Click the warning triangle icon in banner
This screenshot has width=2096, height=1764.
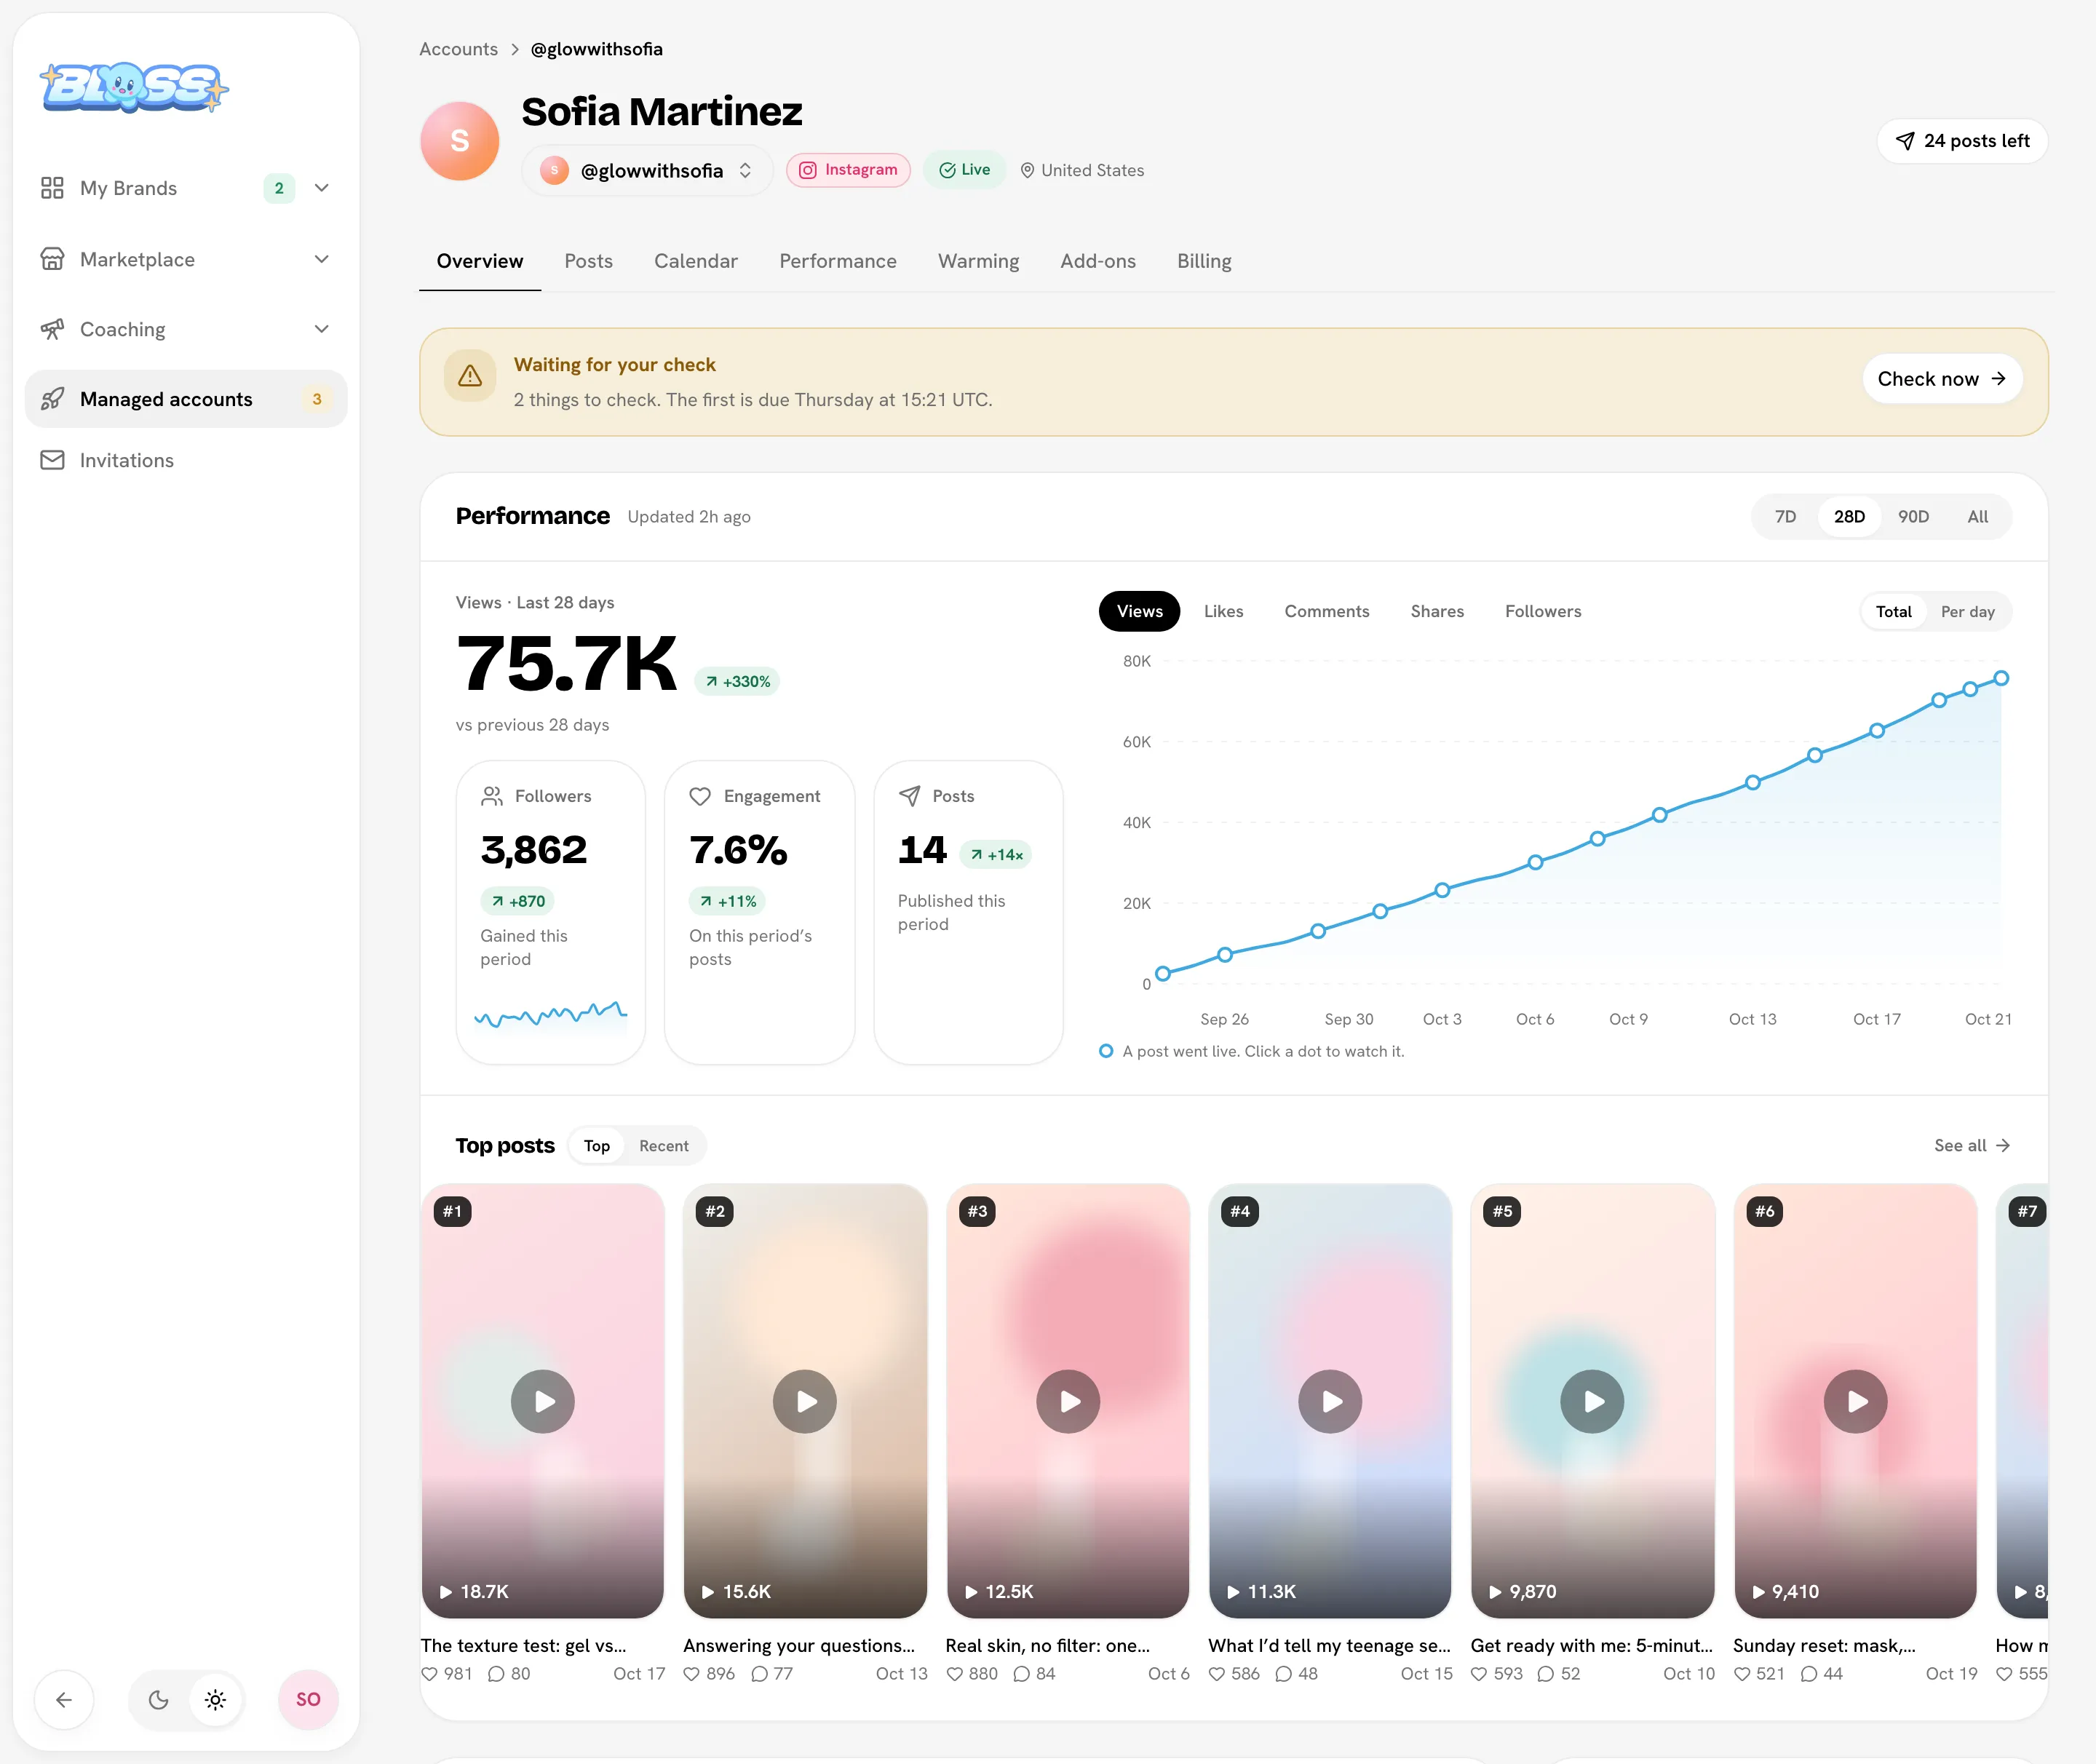(x=470, y=376)
